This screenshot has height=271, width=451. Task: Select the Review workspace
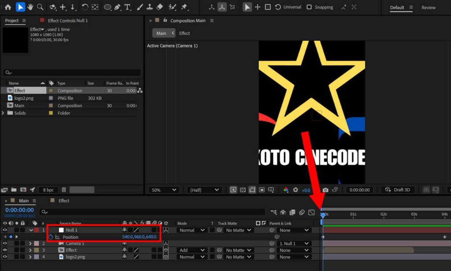point(428,7)
